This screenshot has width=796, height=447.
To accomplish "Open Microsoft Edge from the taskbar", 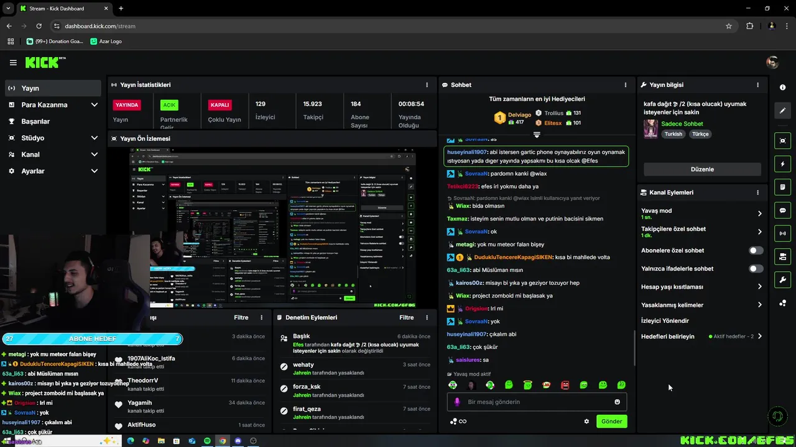I will 131,441.
